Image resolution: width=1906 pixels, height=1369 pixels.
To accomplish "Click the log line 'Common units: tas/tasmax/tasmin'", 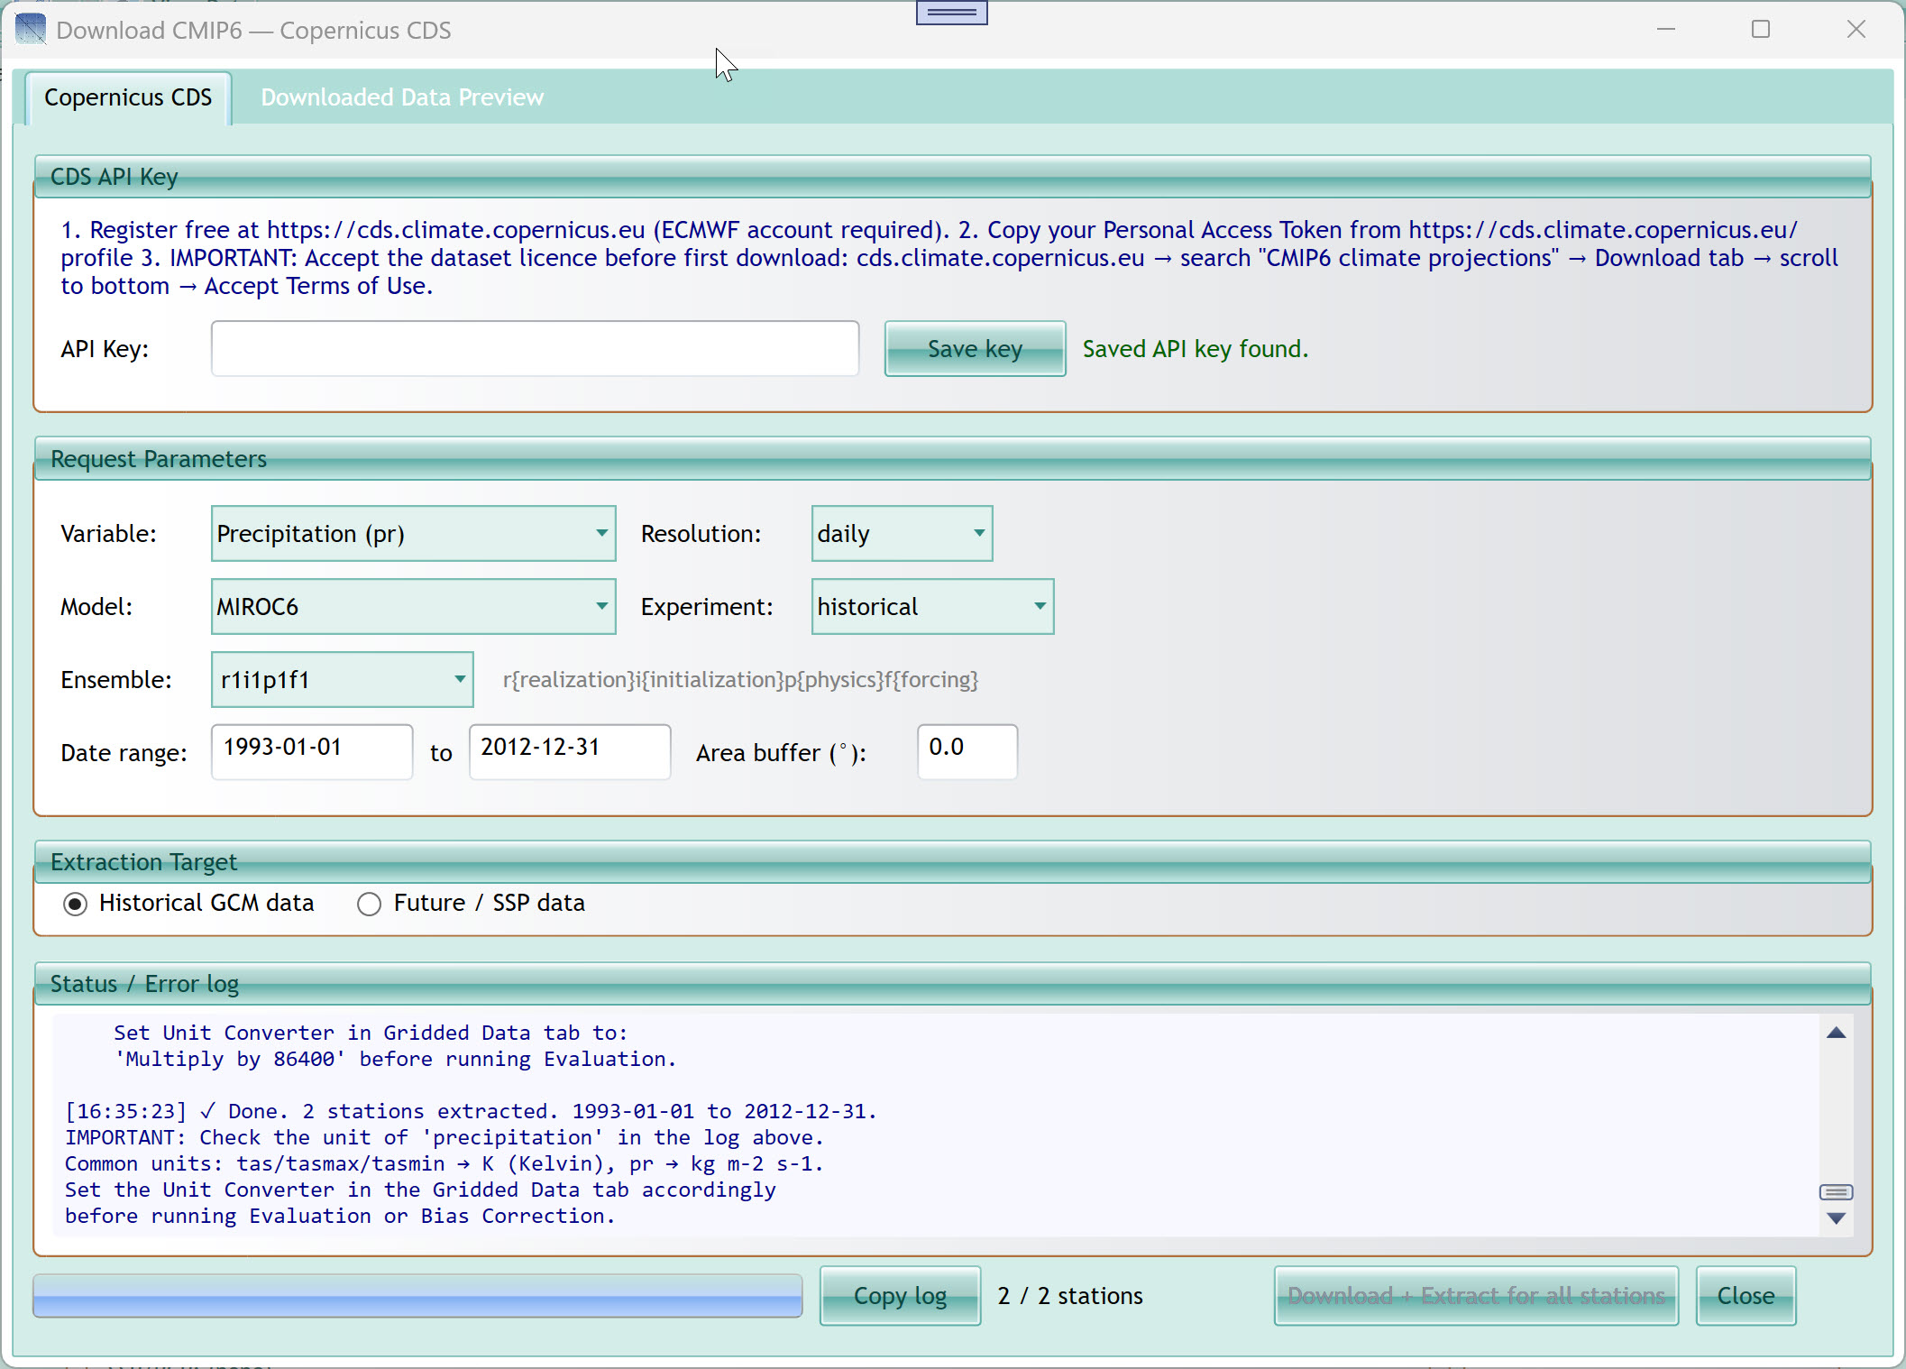I will click(444, 1163).
